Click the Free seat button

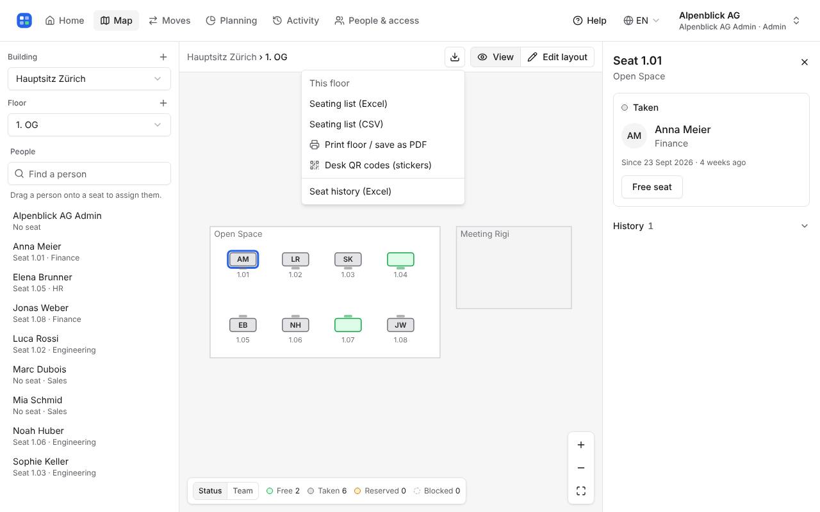click(x=652, y=187)
